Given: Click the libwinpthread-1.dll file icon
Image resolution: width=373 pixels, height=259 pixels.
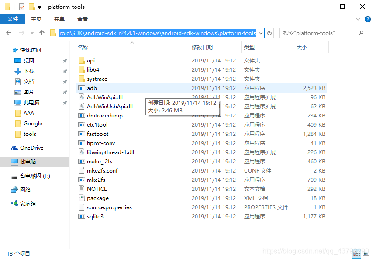Looking at the screenshot, I should click(x=82, y=152).
